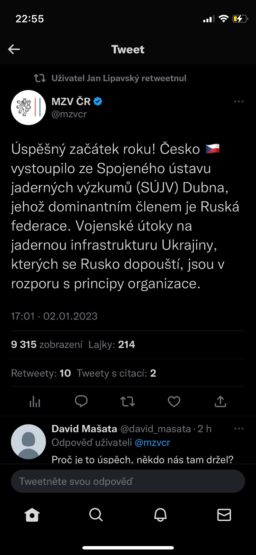Viewport: 256px width, 555px height.
Task: Open MZV ČR profile picture
Action: pos(28,108)
